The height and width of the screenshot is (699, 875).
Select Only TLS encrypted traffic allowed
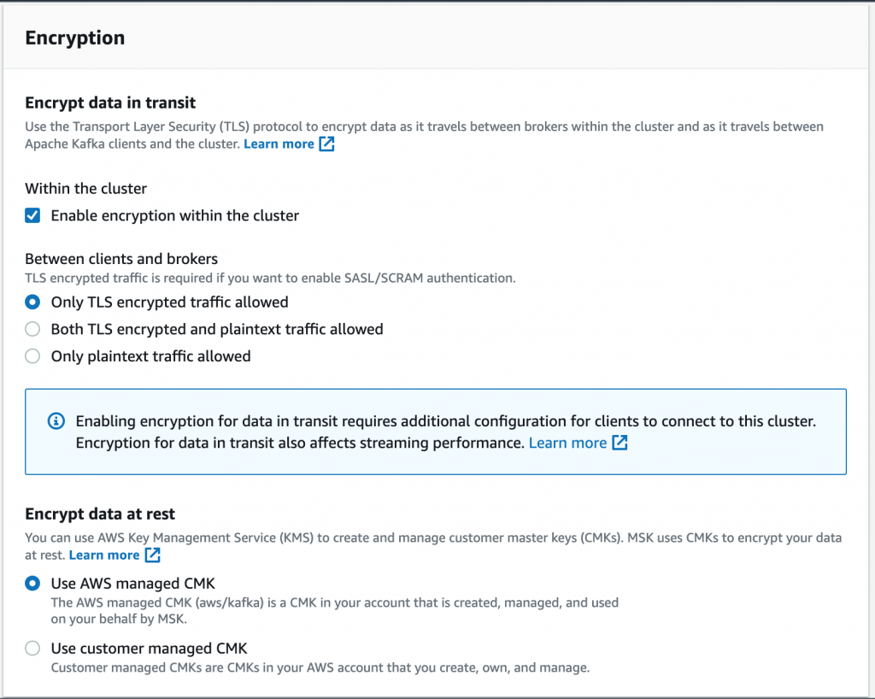click(x=32, y=302)
